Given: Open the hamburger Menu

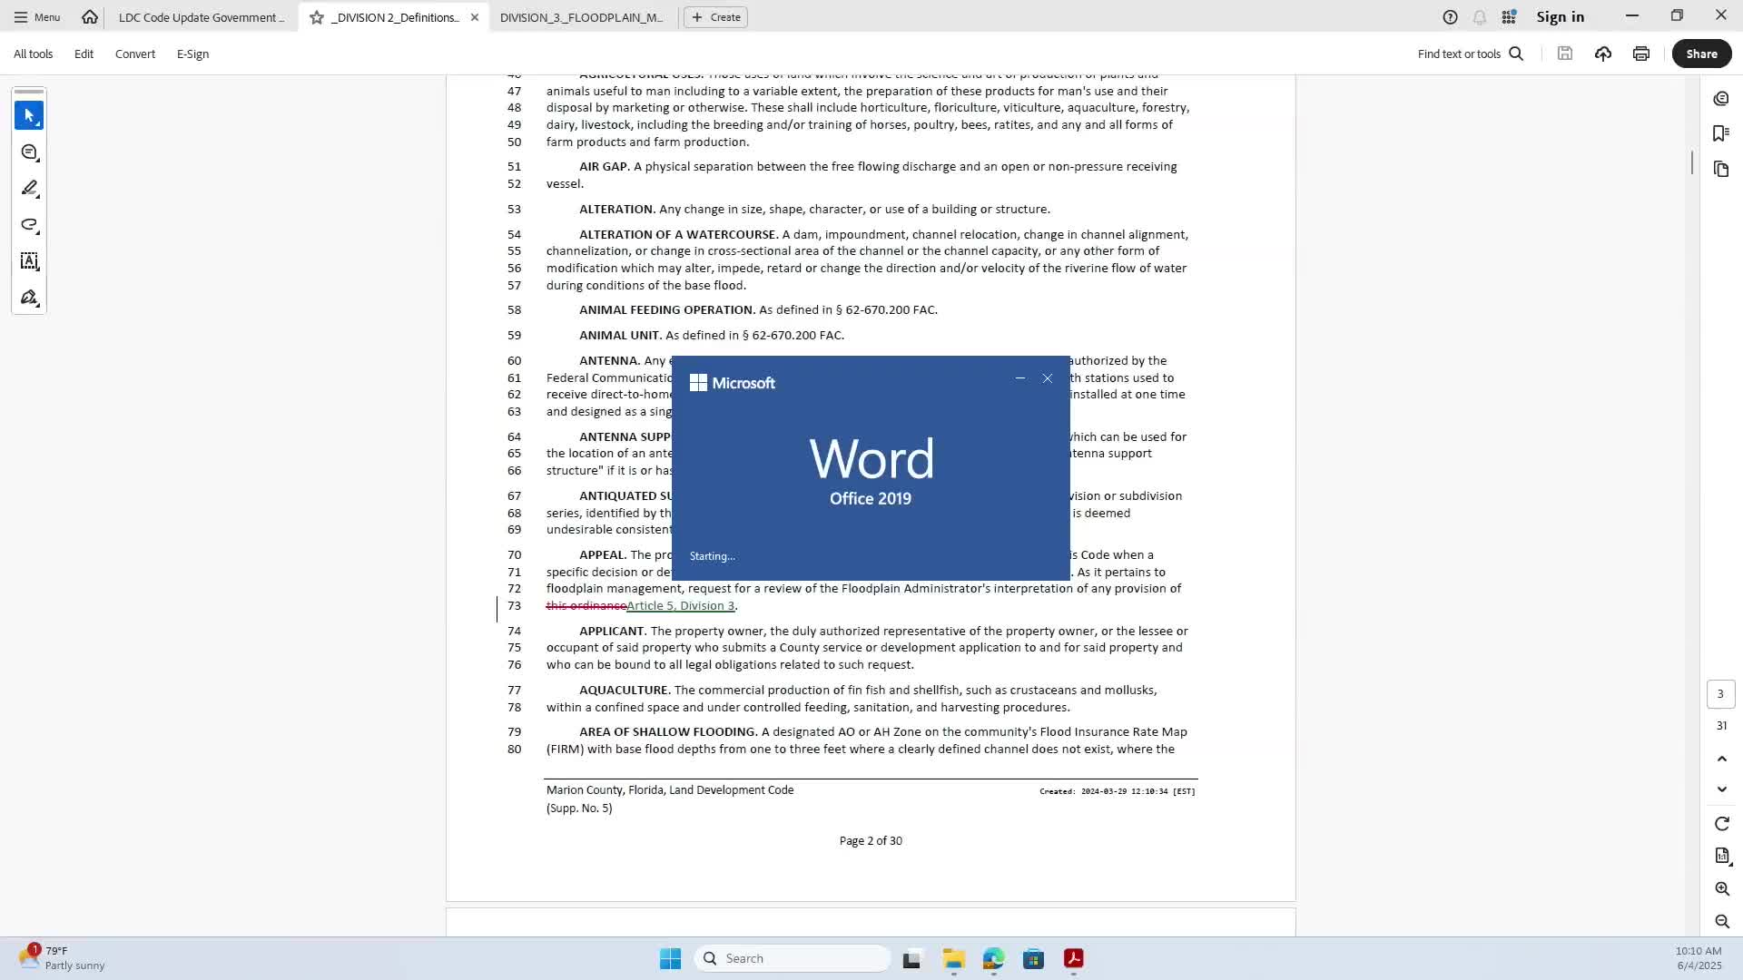Looking at the screenshot, I should tap(36, 17).
